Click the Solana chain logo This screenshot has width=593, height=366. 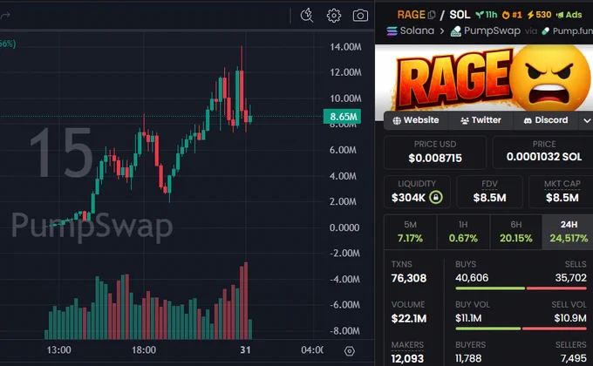click(392, 30)
